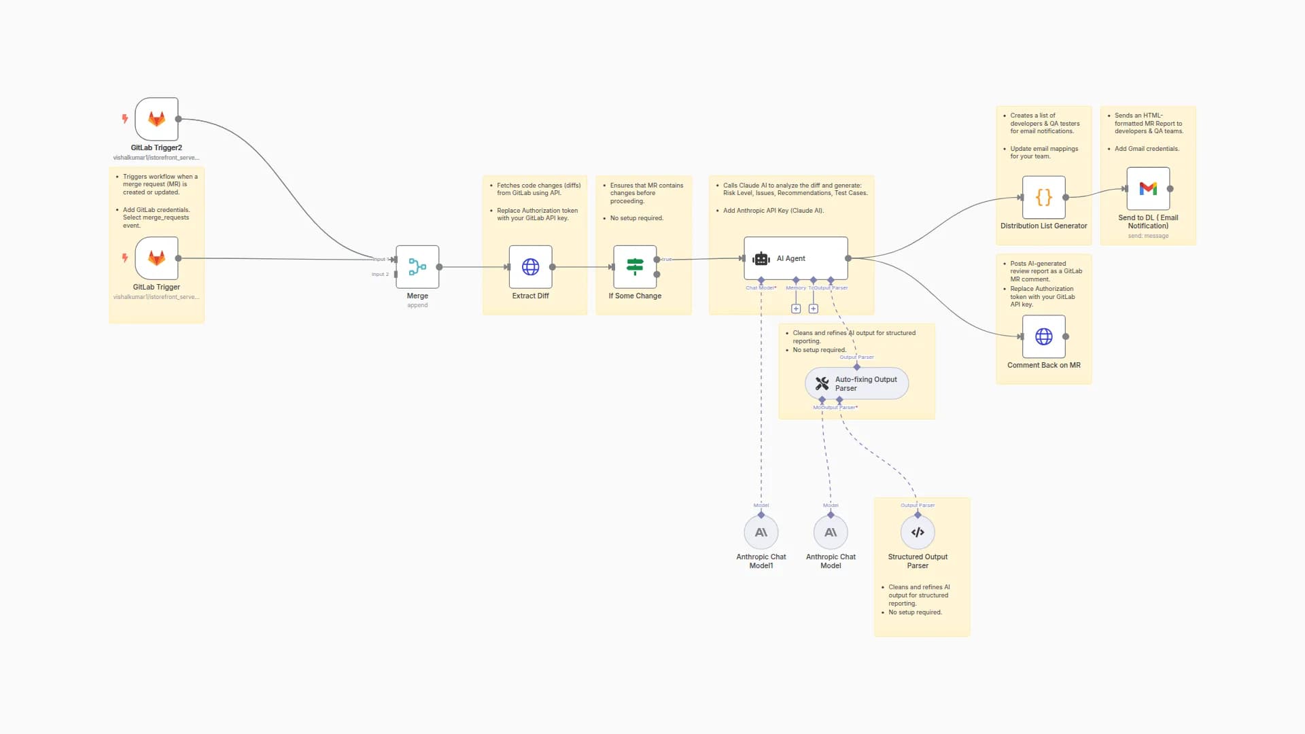
Task: Click the GitLab Trigger2 output connector dot
Action: point(178,119)
